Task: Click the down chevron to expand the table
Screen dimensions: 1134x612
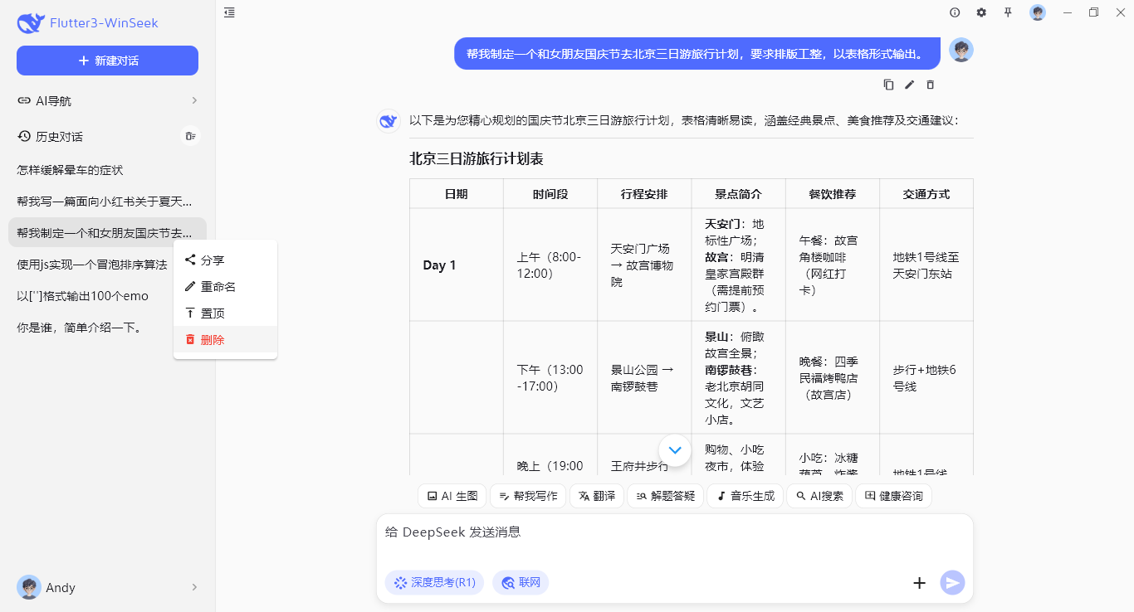Action: pyautogui.click(x=675, y=449)
